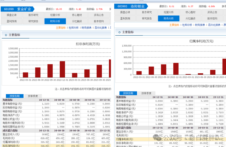The image size is (226, 147).
Task: Open 经营分析 tab in 洛阳钼业 panel
Action: click(x=169, y=12)
